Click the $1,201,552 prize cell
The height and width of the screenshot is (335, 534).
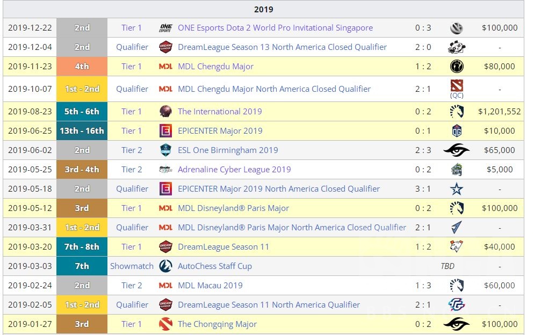pyautogui.click(x=500, y=111)
